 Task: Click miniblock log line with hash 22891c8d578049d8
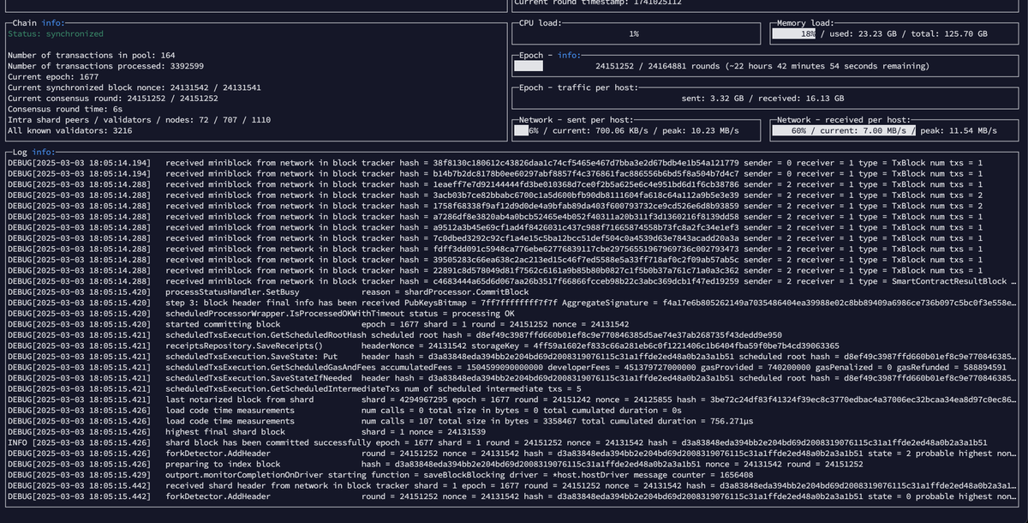[494, 270]
